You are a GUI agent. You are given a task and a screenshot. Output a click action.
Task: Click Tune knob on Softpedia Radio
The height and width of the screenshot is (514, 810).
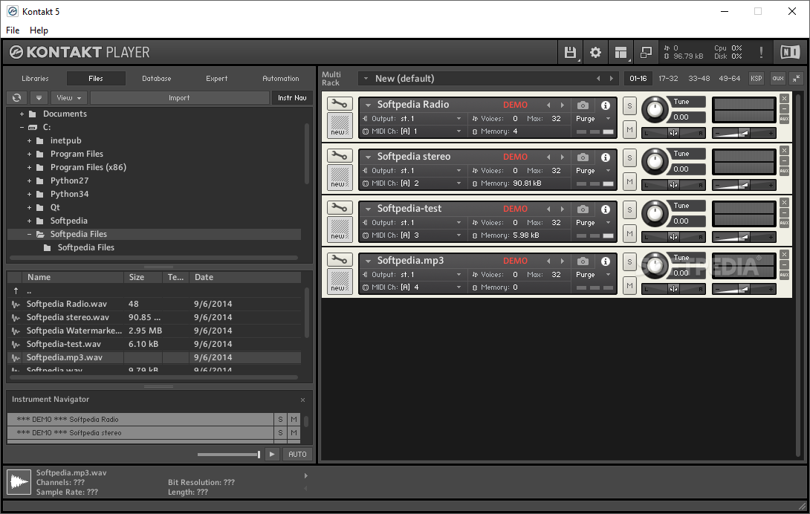(655, 110)
